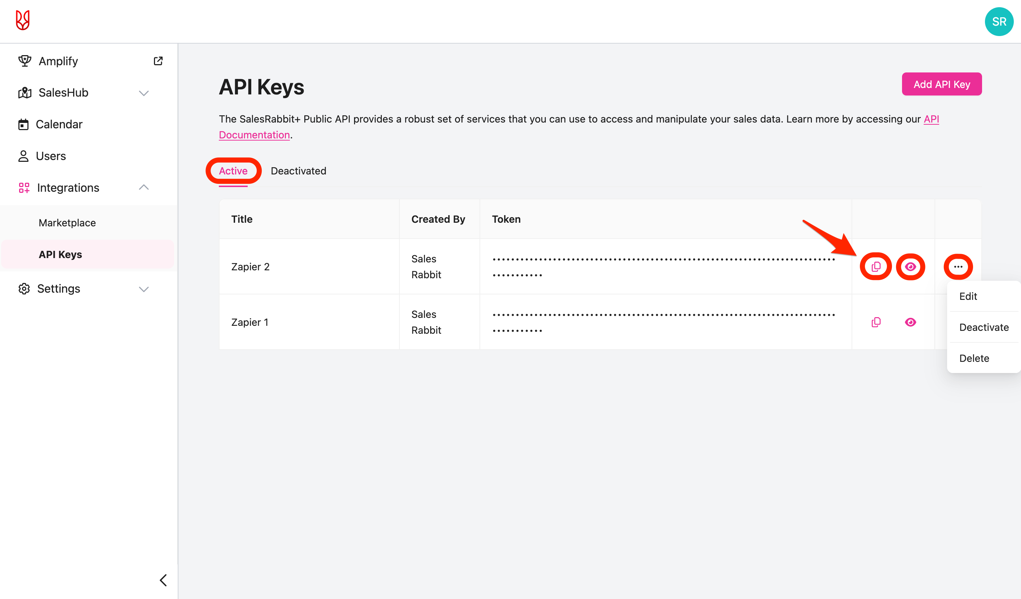Open the API Documentation link
The width and height of the screenshot is (1021, 599).
coord(254,134)
